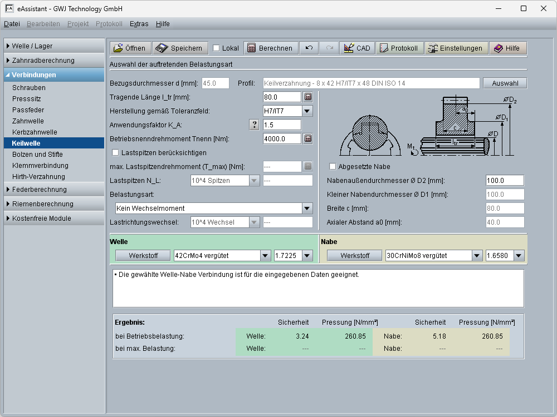
Task: Open the Extras menu
Action: coord(139,24)
